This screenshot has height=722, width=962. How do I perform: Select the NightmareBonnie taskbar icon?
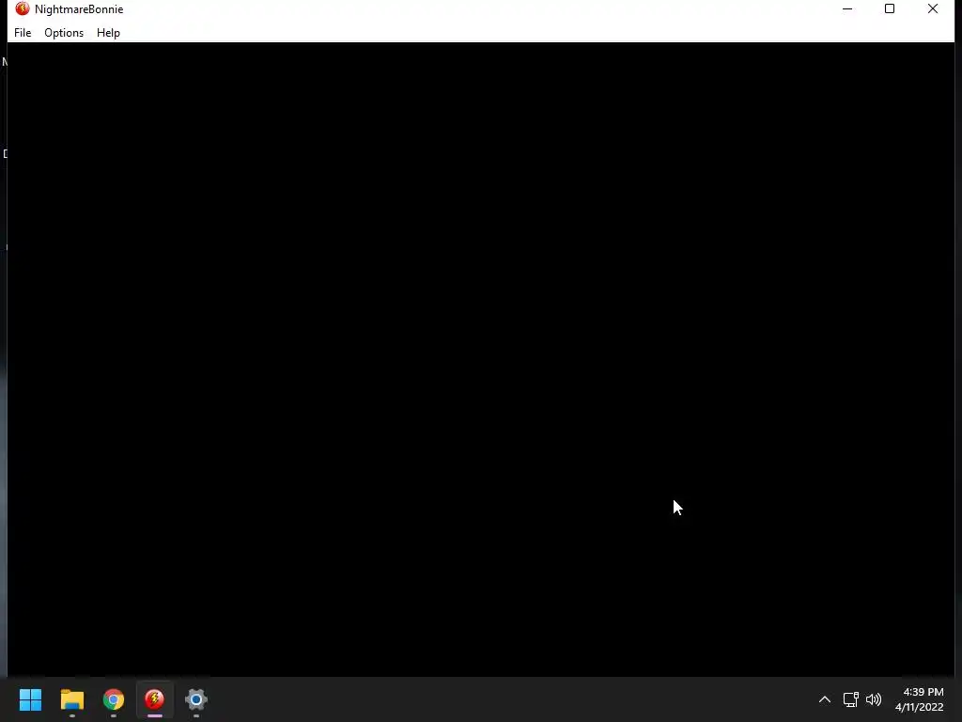tap(155, 699)
